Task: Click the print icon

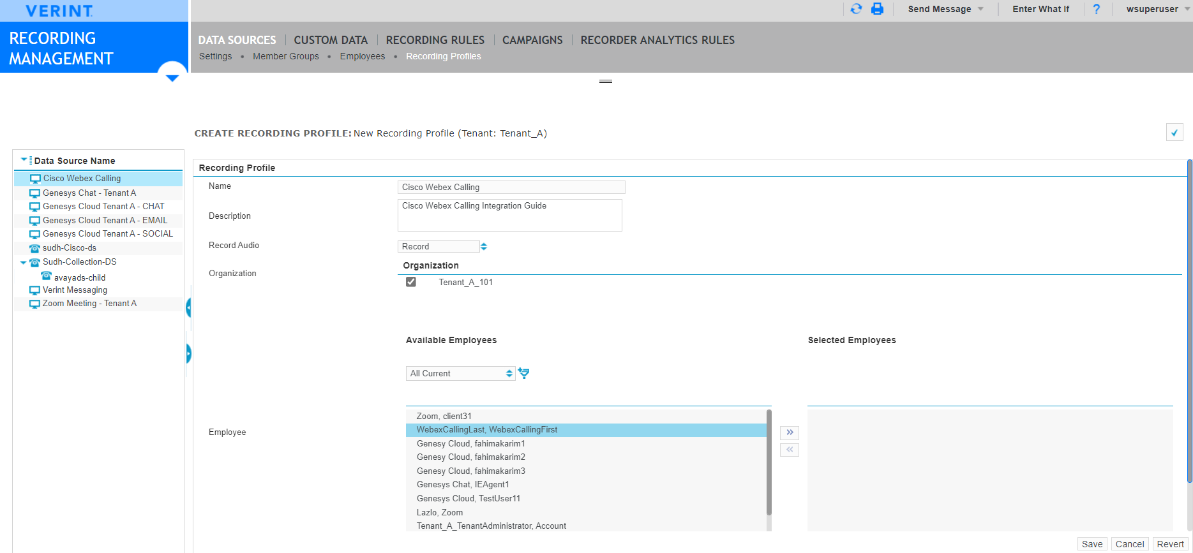Action: (877, 9)
